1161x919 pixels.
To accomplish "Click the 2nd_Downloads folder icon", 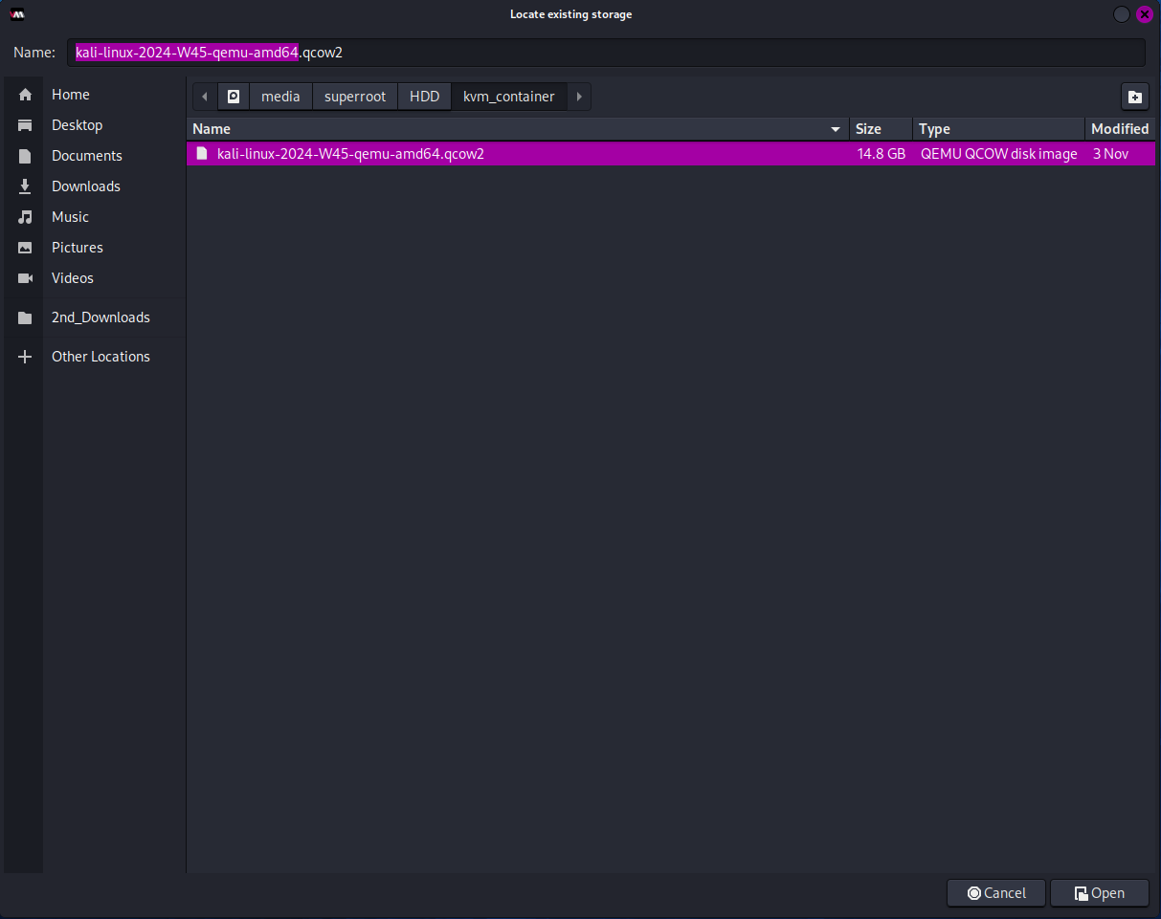I will (x=26, y=317).
